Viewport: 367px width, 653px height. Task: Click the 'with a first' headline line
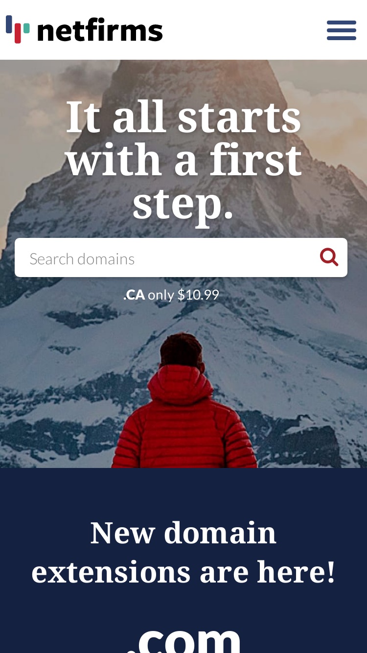pyautogui.click(x=183, y=160)
